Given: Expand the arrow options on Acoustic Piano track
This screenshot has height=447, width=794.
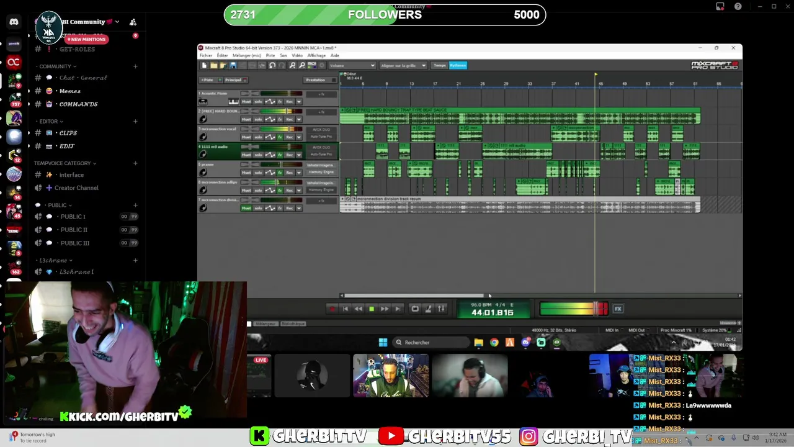Looking at the screenshot, I should tap(299, 102).
